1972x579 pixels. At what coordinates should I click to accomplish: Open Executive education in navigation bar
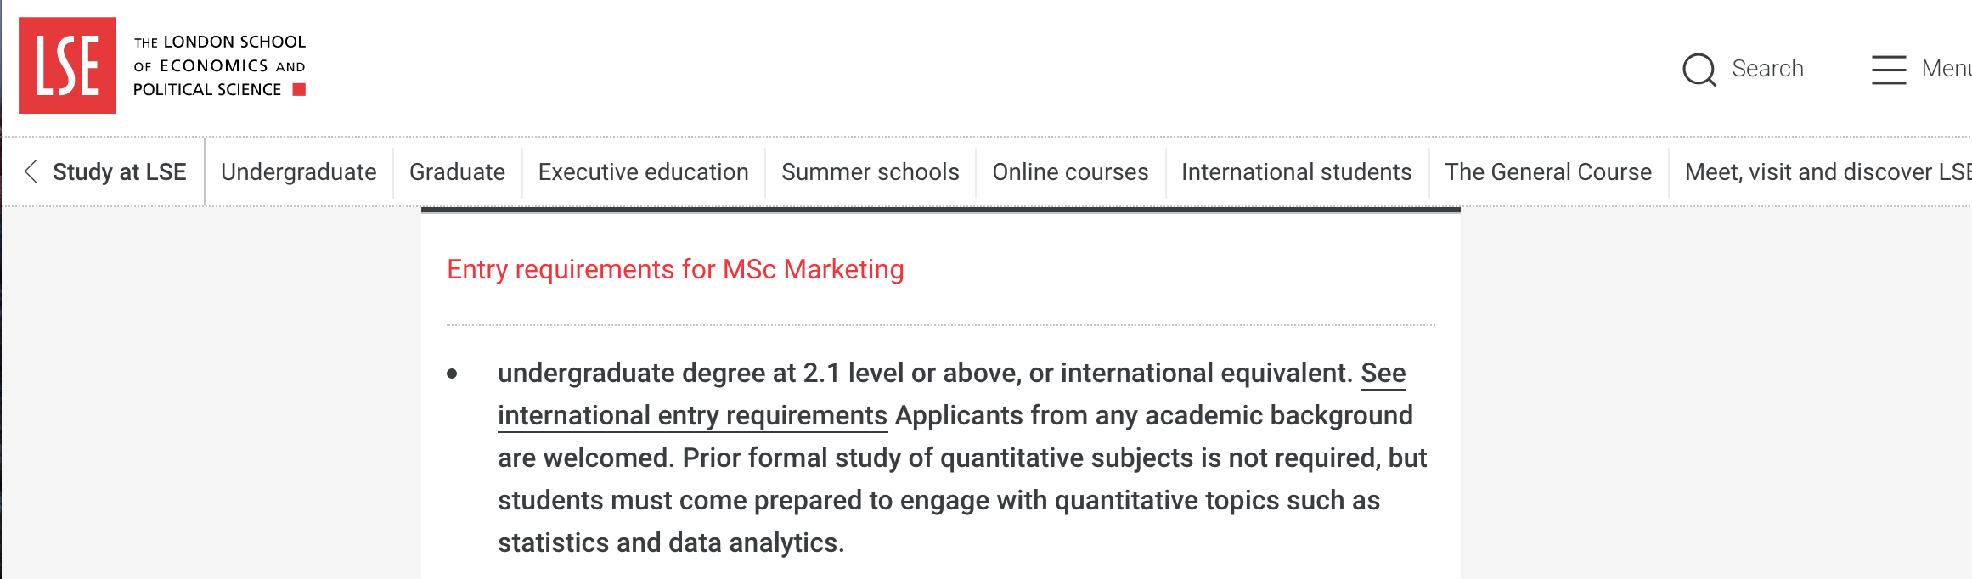click(x=643, y=172)
